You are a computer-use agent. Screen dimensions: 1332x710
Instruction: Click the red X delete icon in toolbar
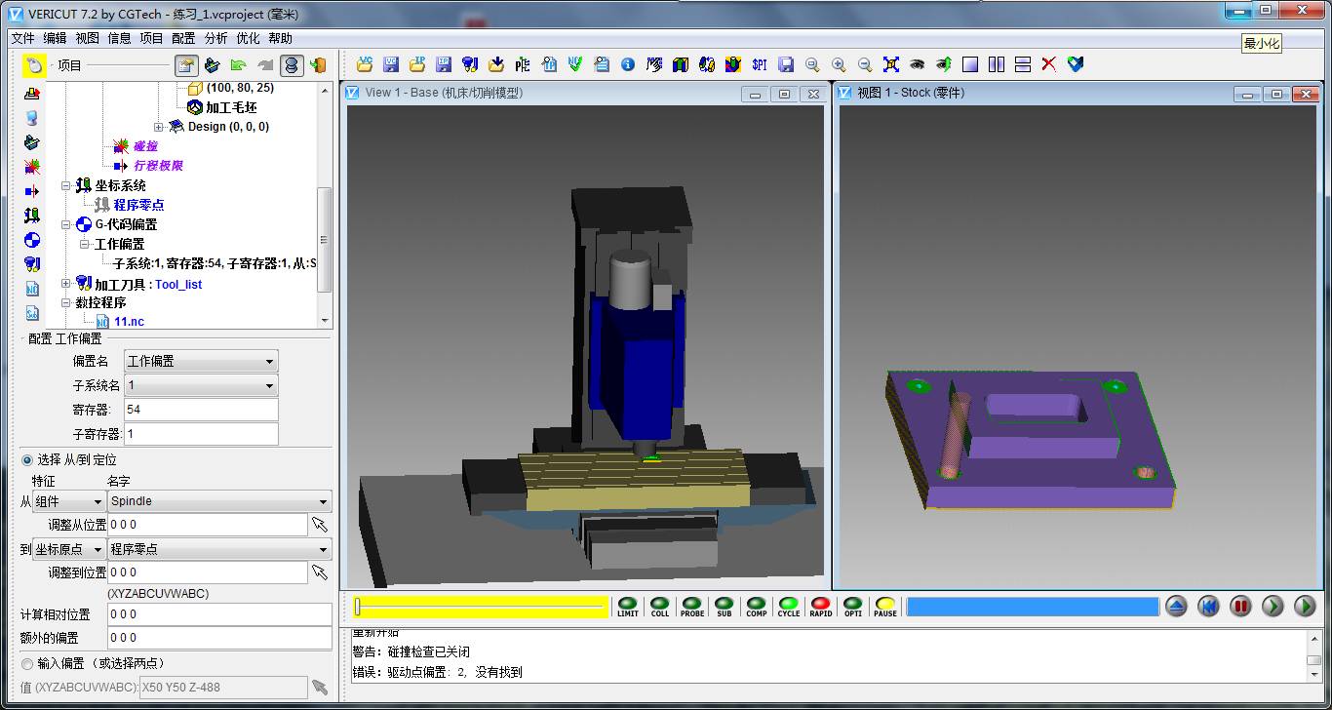tap(1049, 64)
